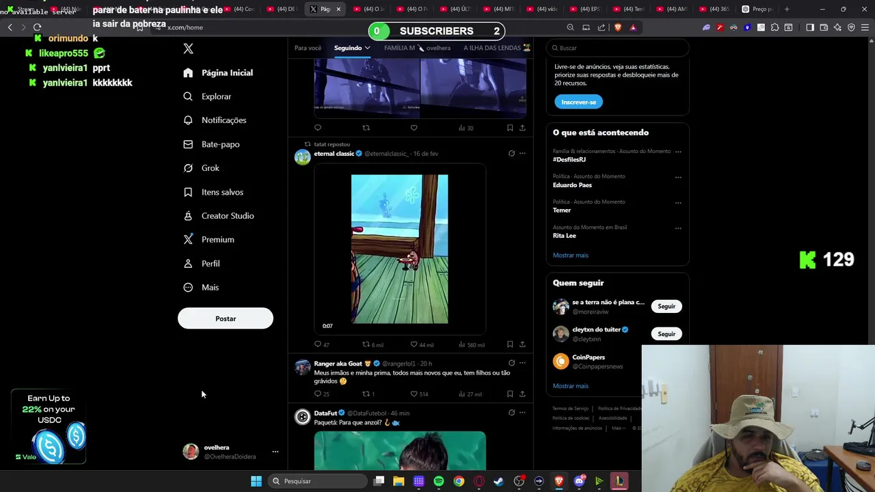The height and width of the screenshot is (492, 875).
Task: Open more options on Ranger aka Goat post
Action: point(522,364)
